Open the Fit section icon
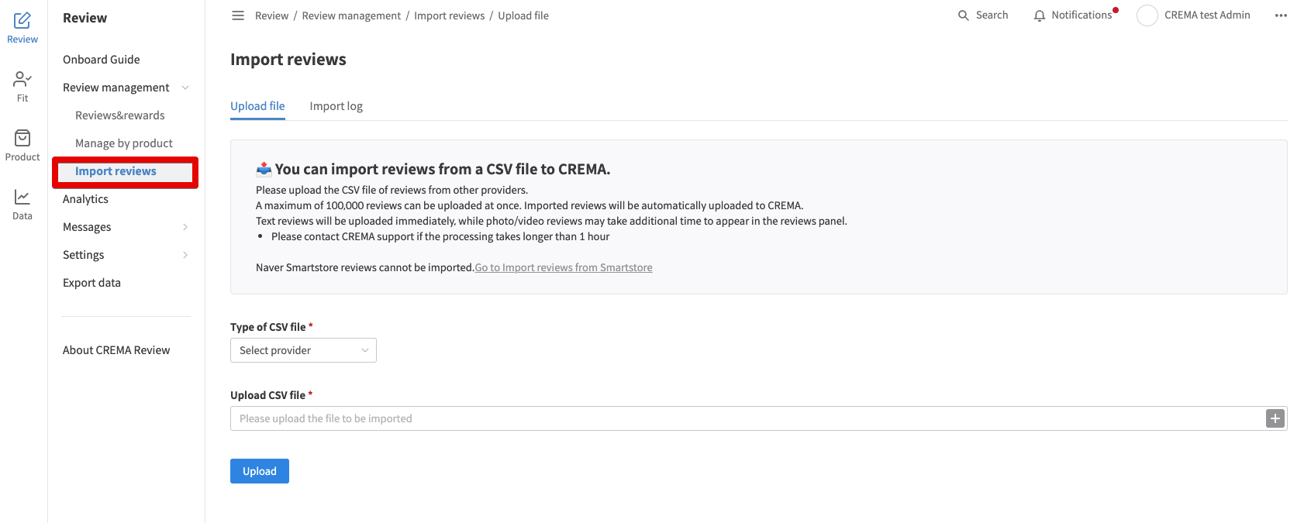Image resolution: width=1311 pixels, height=523 pixels. click(22, 79)
